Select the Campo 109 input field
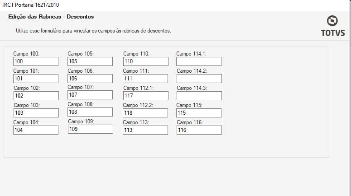 click(x=90, y=129)
